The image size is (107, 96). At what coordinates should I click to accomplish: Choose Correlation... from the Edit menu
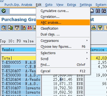[63, 17]
